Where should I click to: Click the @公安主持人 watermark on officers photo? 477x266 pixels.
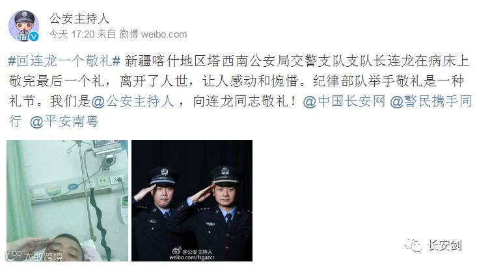tap(197, 252)
